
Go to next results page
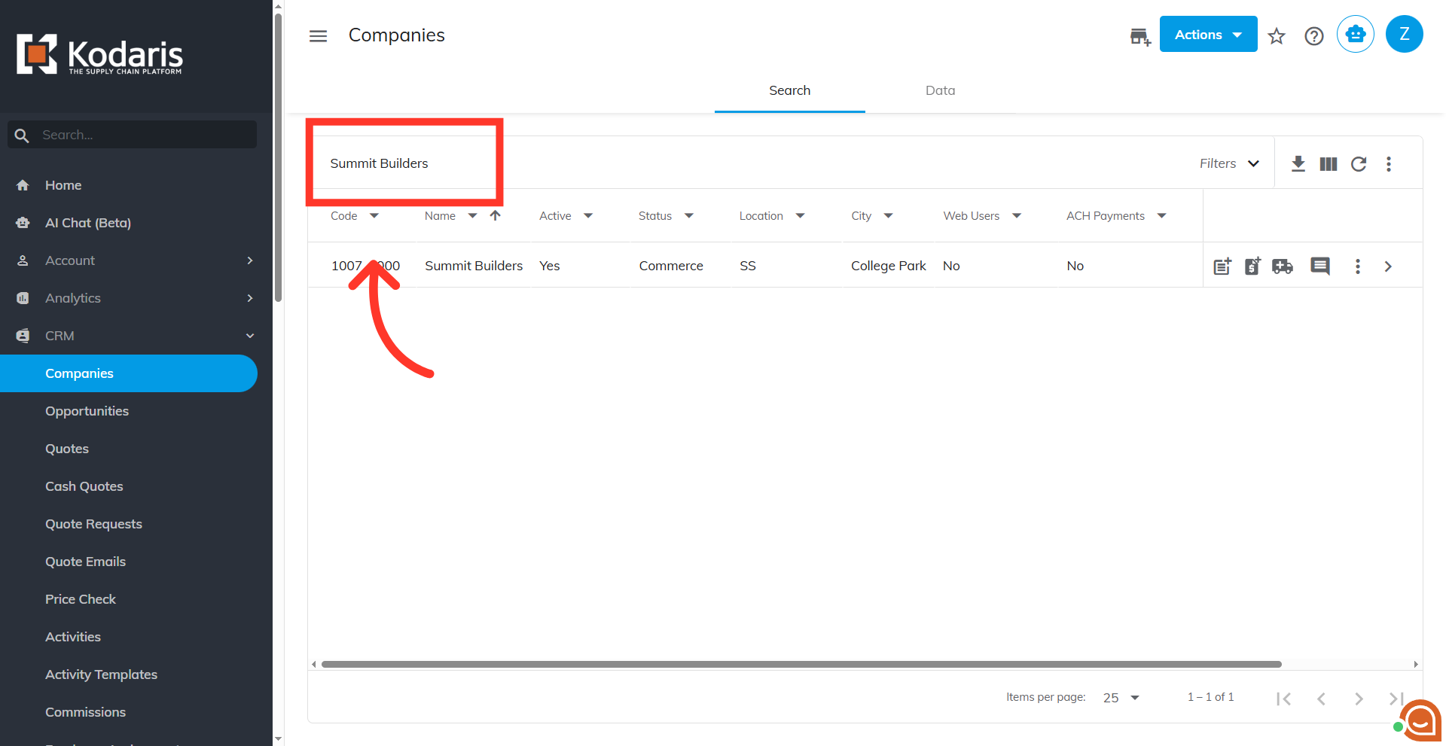pyautogui.click(x=1359, y=699)
